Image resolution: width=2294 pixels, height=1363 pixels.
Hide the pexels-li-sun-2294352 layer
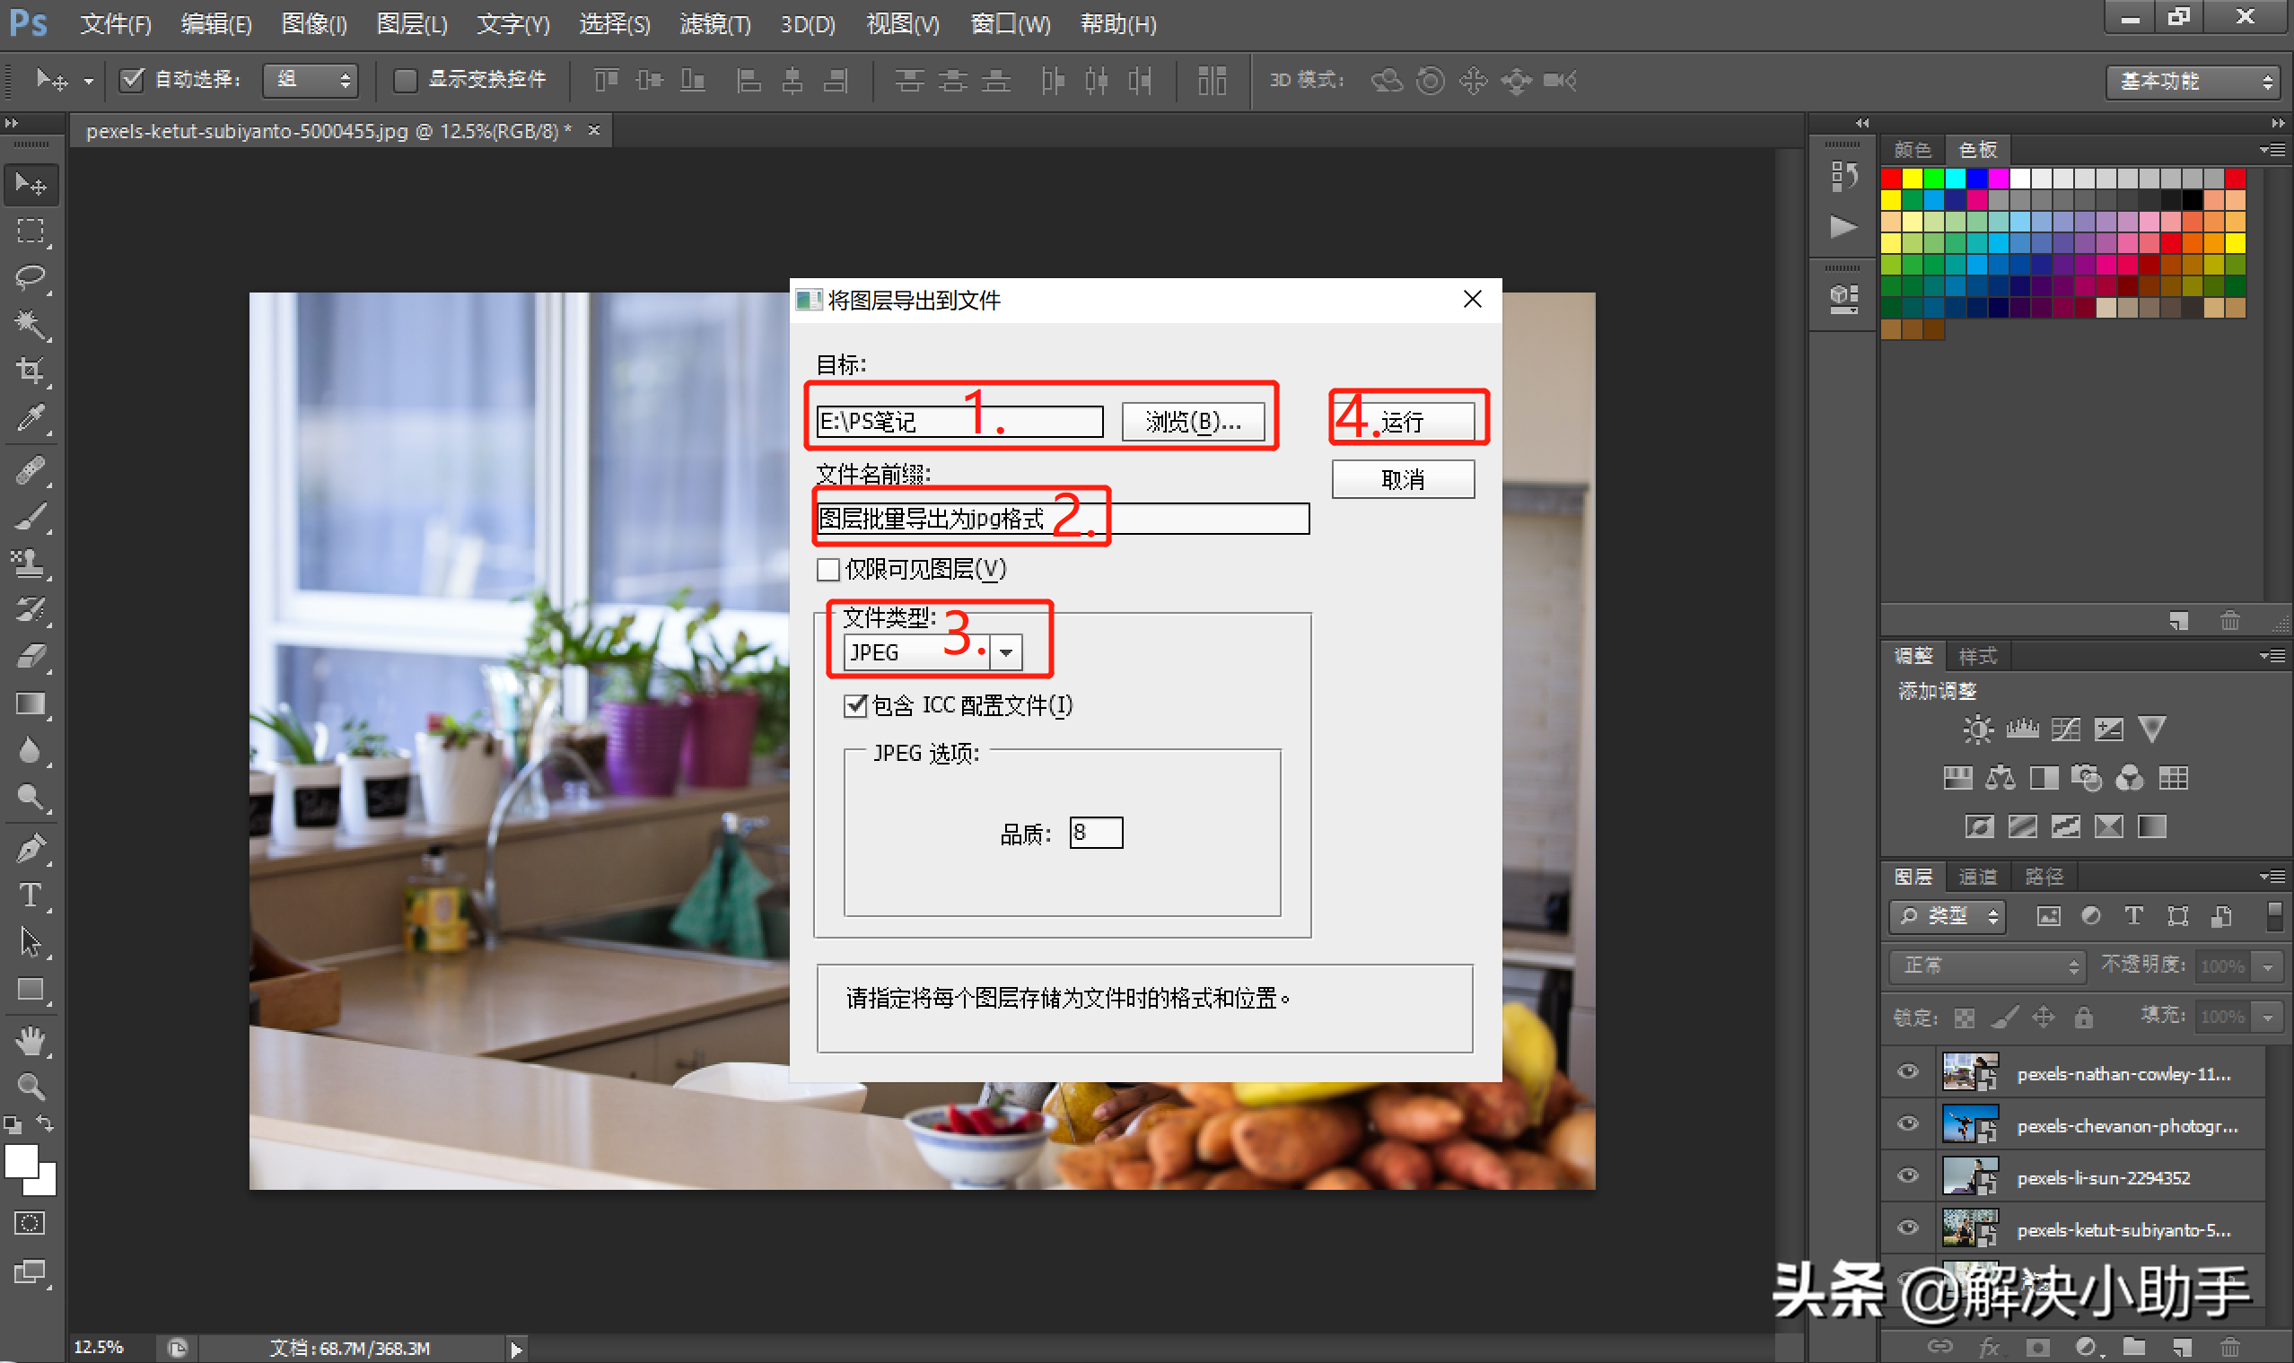coord(1908,1176)
